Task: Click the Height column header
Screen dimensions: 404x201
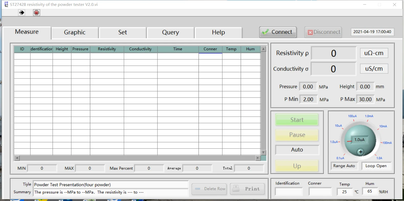Action: 62,49
